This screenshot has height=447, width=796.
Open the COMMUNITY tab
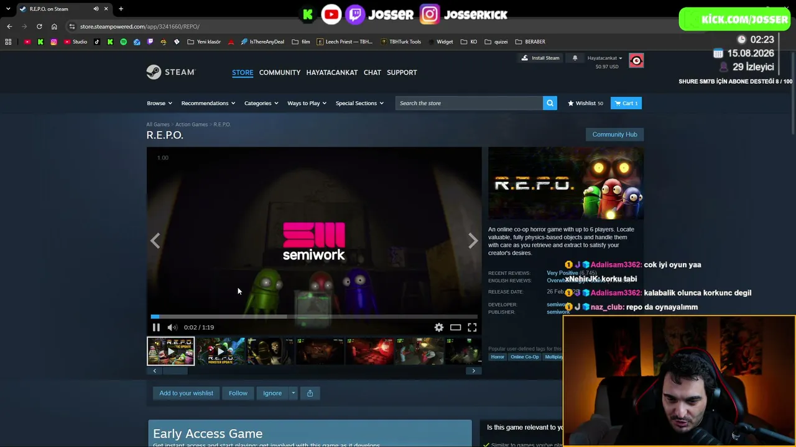click(x=280, y=73)
